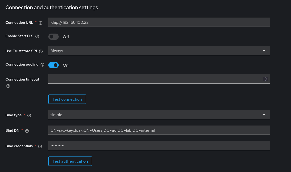Click the On label beside Connection pooling

tap(65, 65)
